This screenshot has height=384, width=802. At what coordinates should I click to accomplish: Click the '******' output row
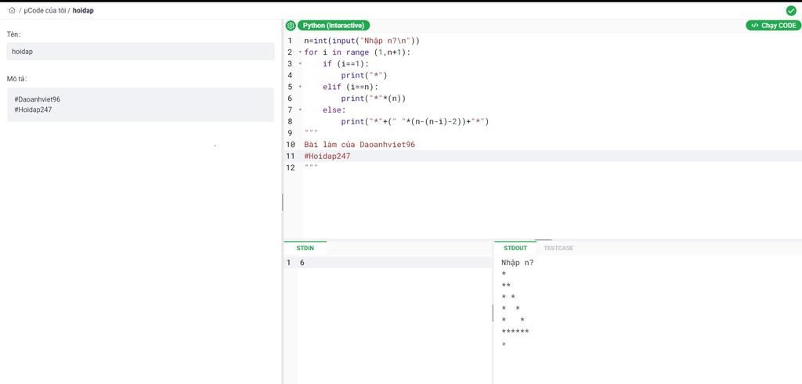515,332
